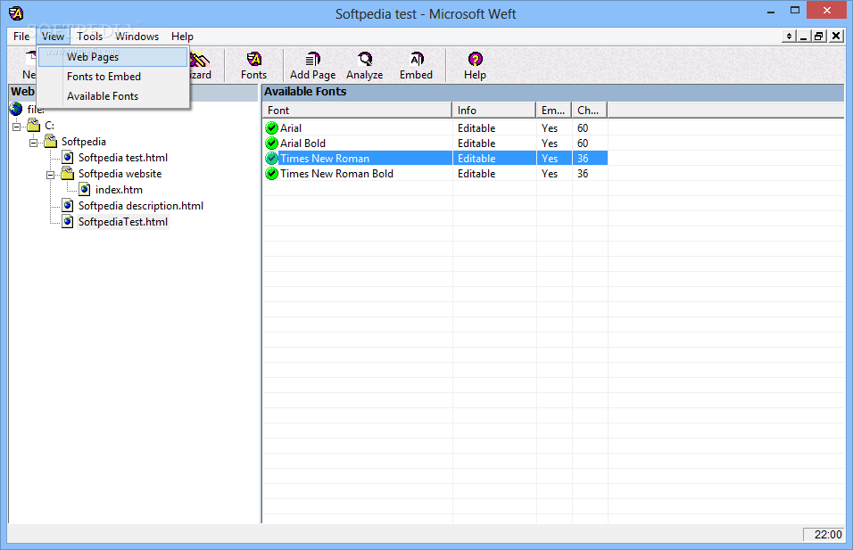
Task: Click the Softpedia folder icon
Action: 51,142
